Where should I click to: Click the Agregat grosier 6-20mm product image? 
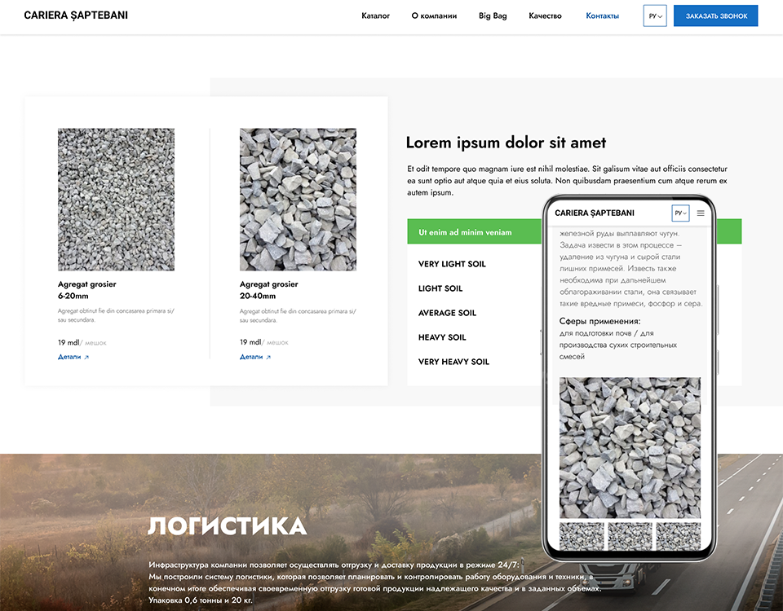[116, 200]
